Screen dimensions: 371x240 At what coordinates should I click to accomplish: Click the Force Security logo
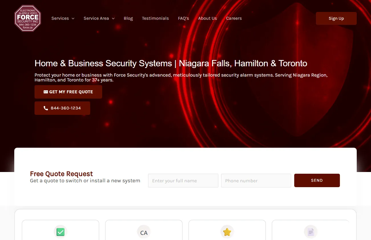[x=28, y=18]
